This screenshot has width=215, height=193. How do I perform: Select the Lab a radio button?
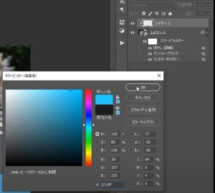coord(131,142)
